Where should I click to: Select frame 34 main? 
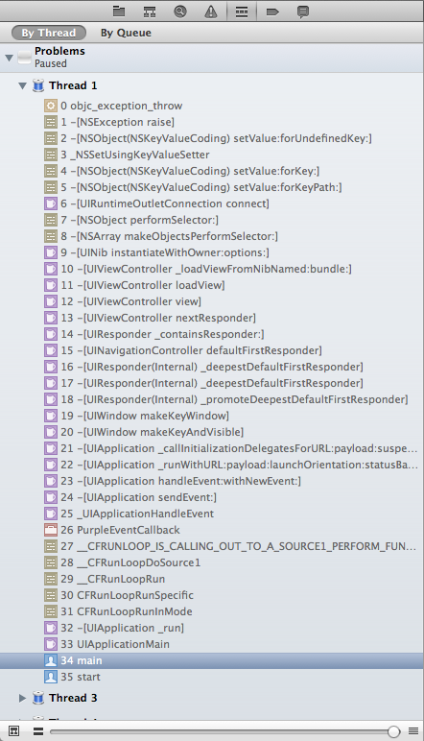(x=212, y=660)
